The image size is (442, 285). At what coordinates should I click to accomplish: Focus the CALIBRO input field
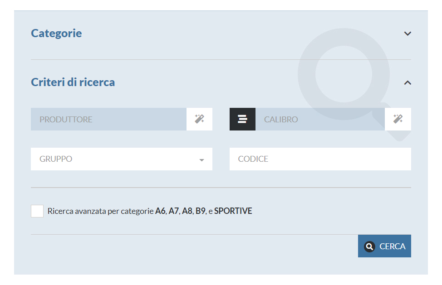(320, 119)
